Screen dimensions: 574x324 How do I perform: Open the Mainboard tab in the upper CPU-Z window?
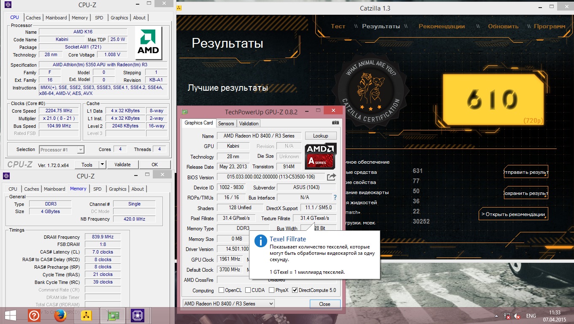tap(56, 18)
